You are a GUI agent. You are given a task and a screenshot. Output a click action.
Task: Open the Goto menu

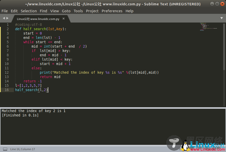click(x=66, y=11)
